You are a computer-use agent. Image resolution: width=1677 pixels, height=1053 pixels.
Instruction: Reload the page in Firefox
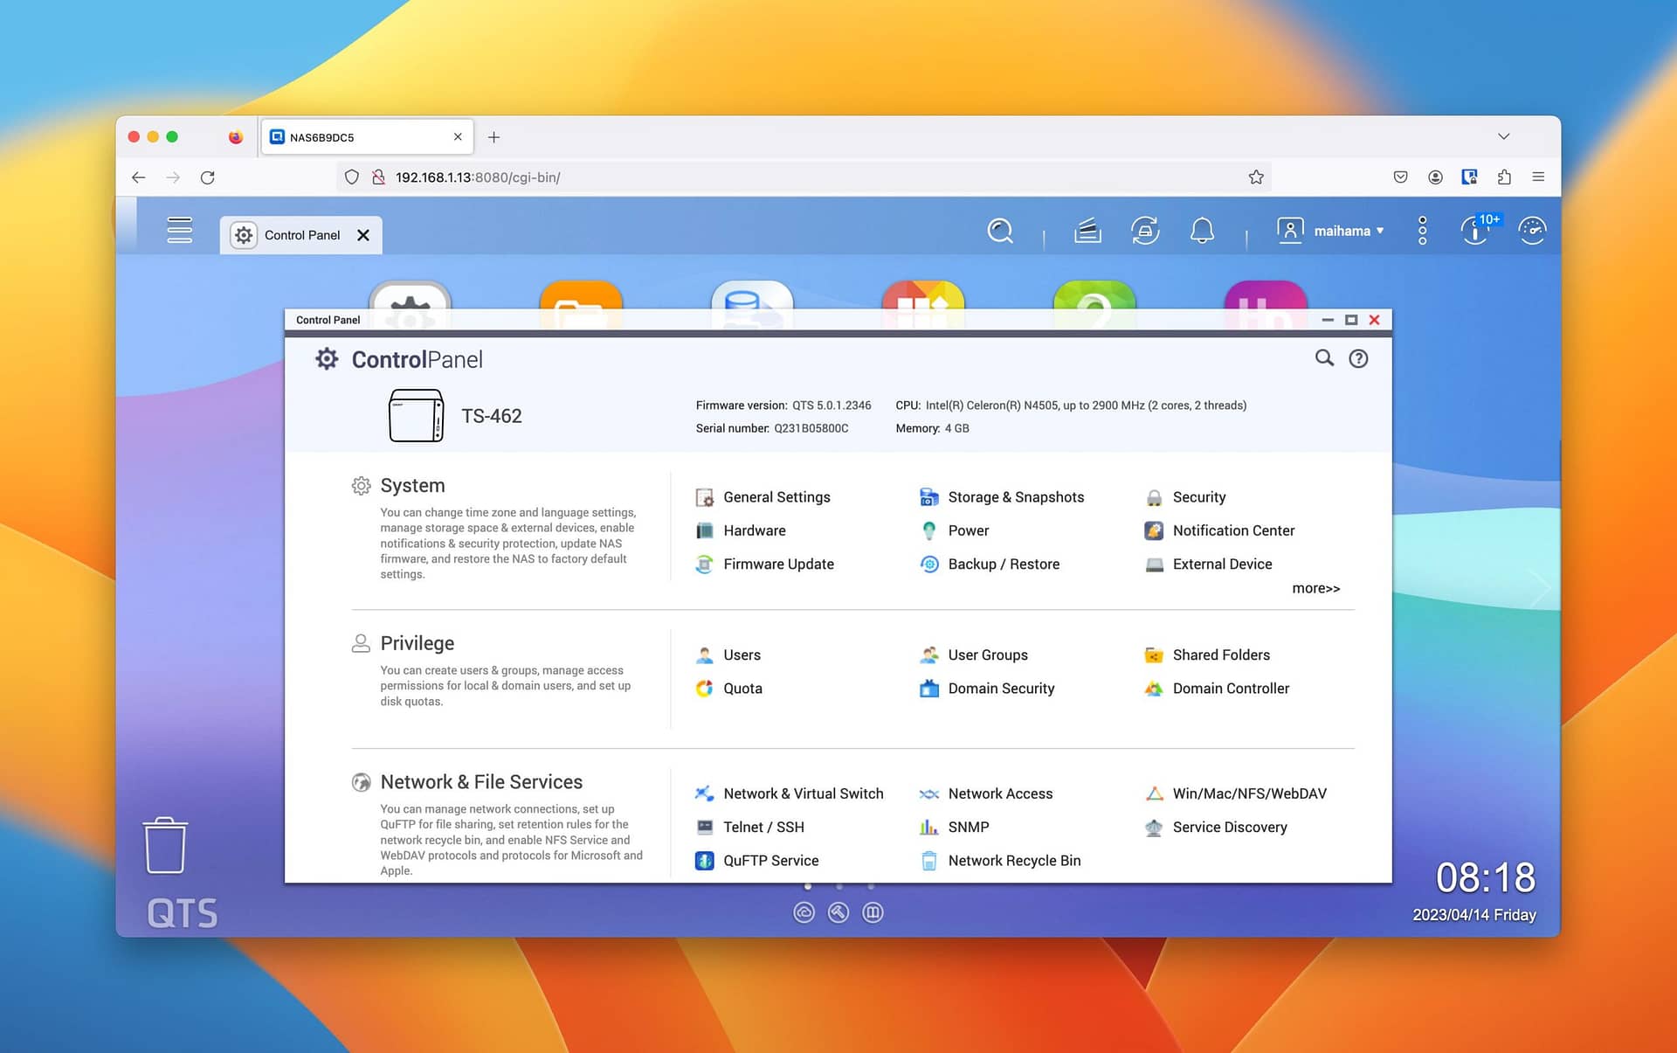[x=207, y=177]
